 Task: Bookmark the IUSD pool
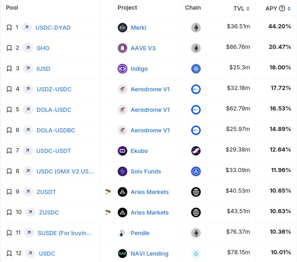[x=9, y=68]
